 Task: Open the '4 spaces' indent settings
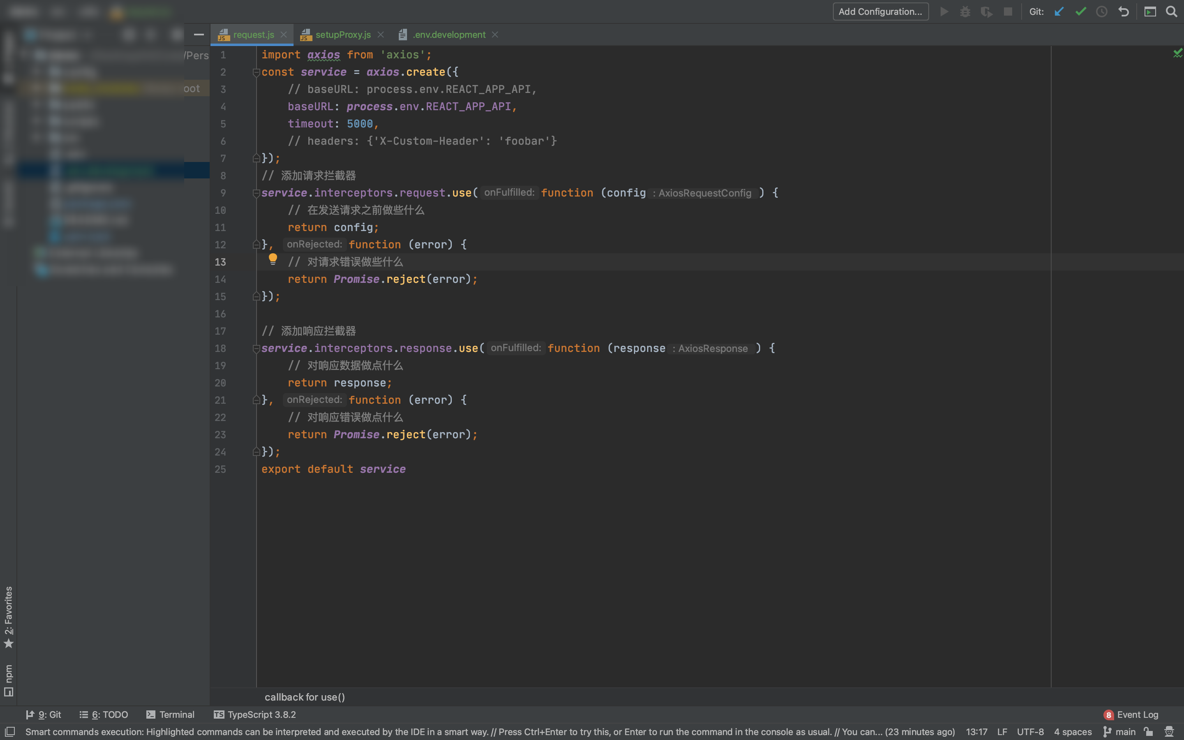1073,732
